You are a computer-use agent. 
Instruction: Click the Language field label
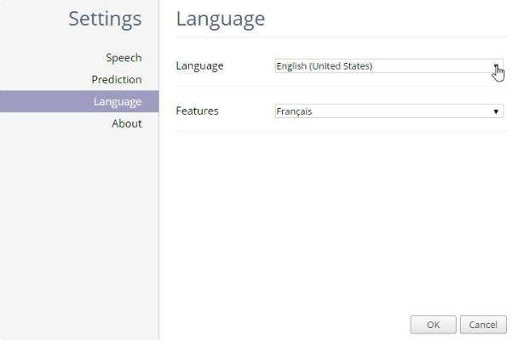tap(200, 66)
